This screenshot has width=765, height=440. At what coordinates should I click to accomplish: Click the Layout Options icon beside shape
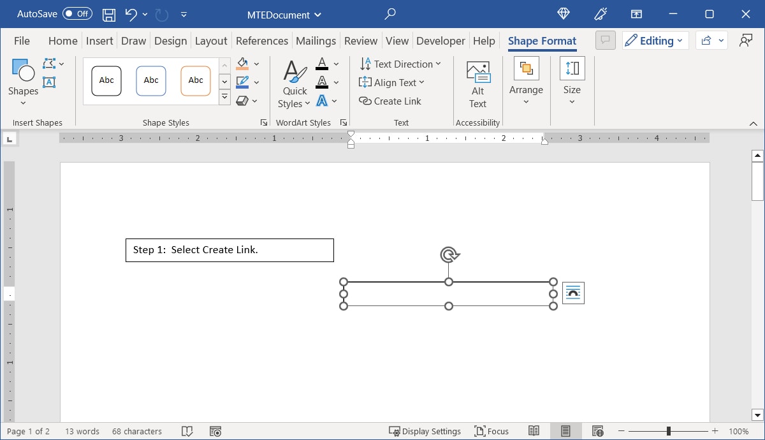click(x=573, y=293)
